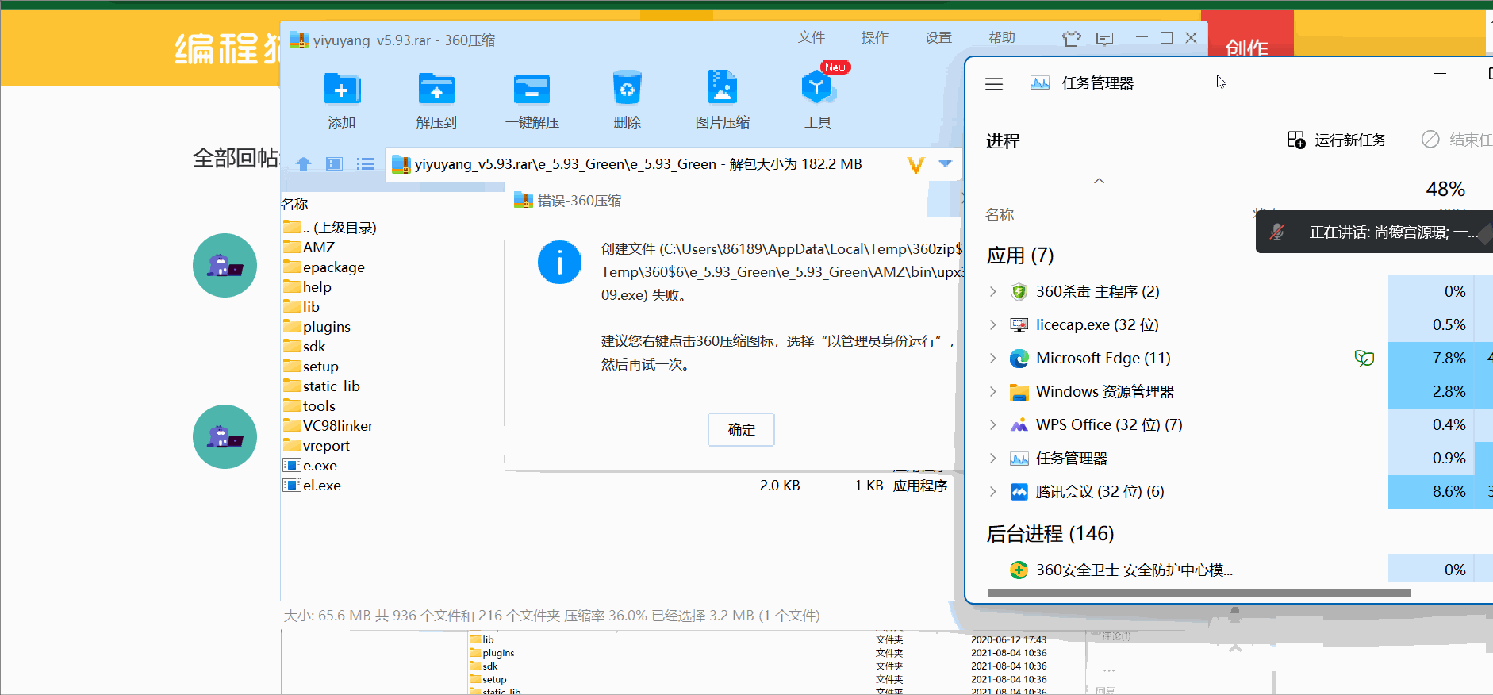Click the skin (shirt) icon in 360压缩 title bar
The height and width of the screenshot is (695, 1493).
pyautogui.click(x=1072, y=38)
